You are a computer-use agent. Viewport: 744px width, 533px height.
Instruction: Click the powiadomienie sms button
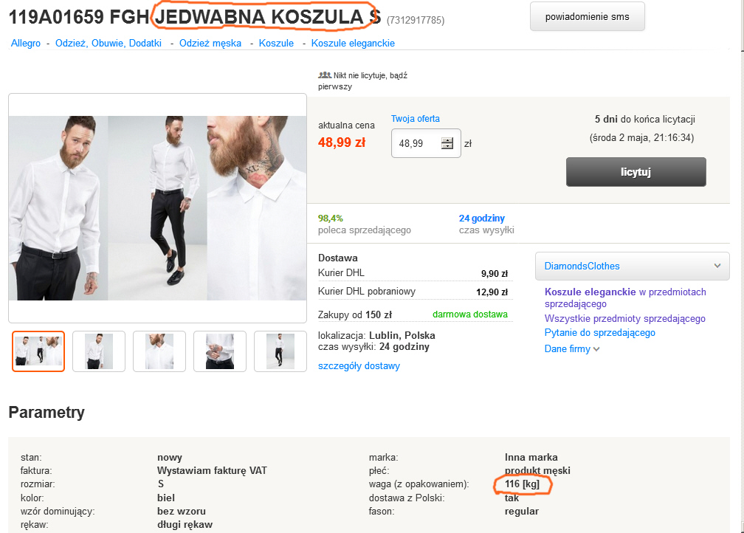(587, 16)
